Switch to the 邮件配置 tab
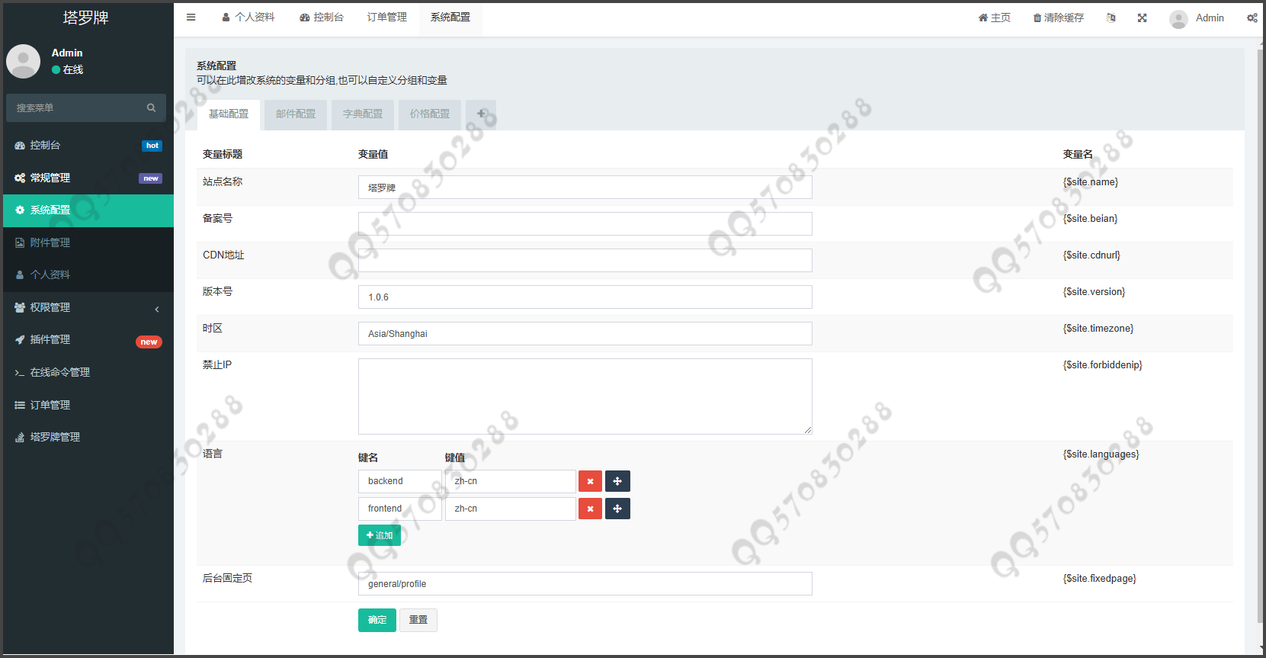 tap(296, 114)
